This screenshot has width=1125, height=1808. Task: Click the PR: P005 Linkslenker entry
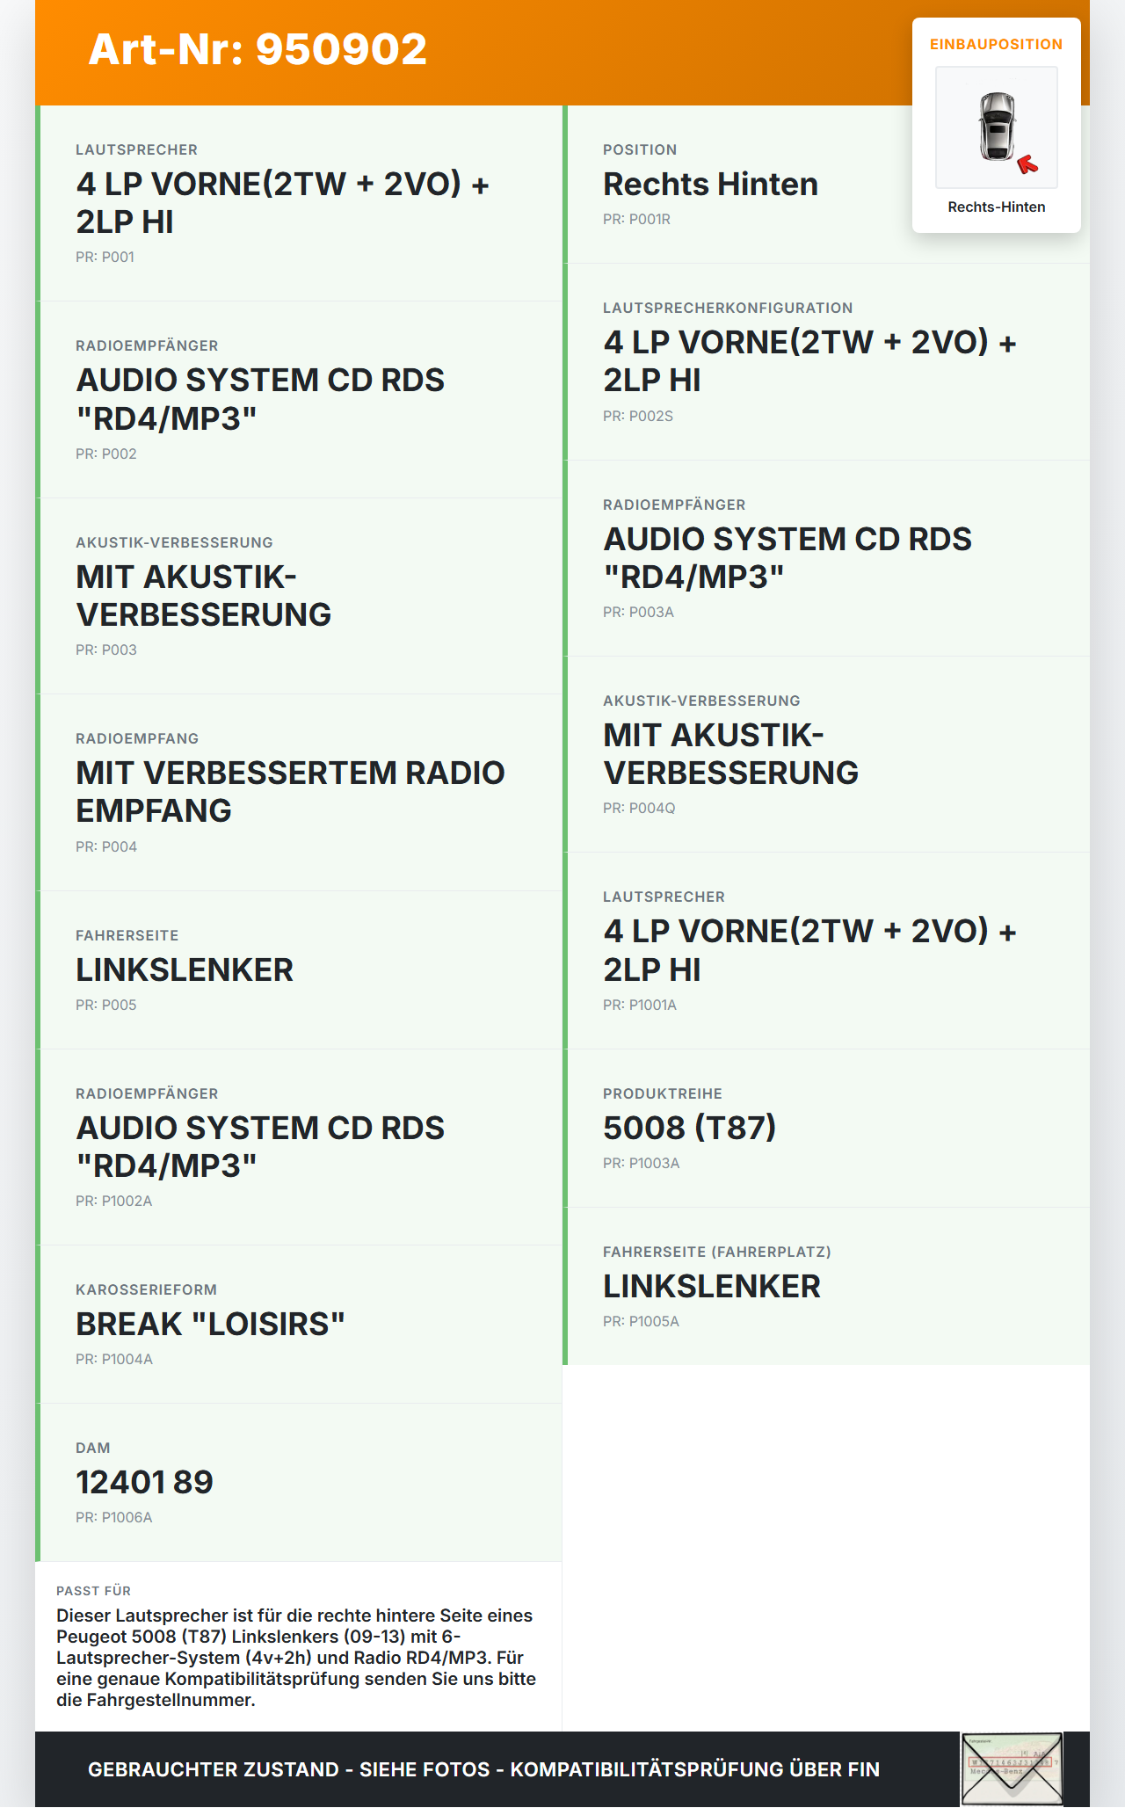pyautogui.click(x=299, y=969)
